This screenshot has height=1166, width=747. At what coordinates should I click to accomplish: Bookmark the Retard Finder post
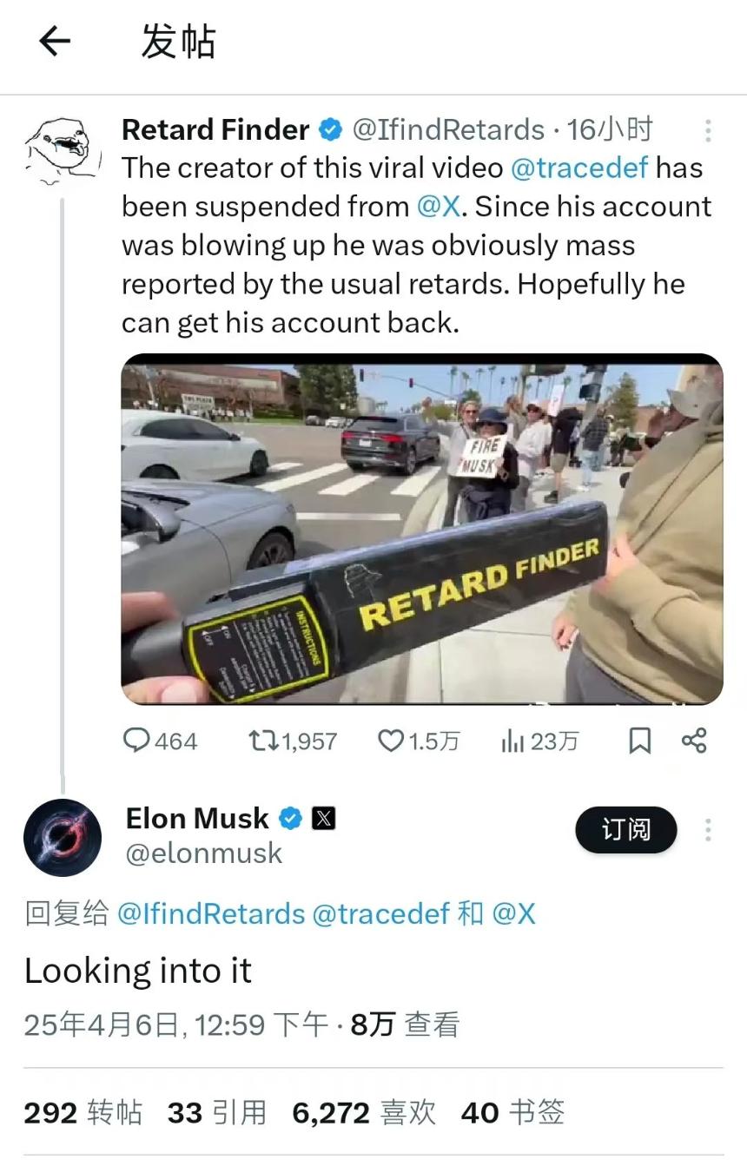(x=639, y=741)
